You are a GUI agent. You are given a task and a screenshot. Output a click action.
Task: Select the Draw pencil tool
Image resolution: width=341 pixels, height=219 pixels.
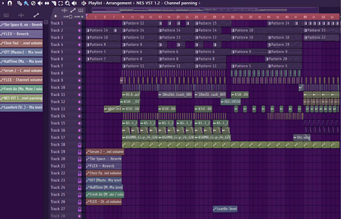tap(20, 4)
